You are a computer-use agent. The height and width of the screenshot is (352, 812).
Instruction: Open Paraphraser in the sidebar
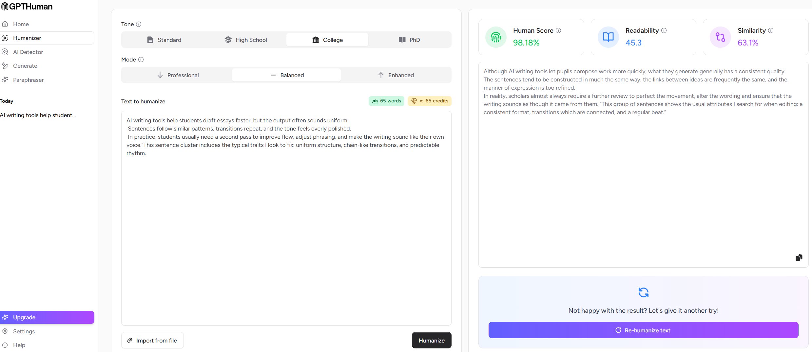(x=28, y=80)
